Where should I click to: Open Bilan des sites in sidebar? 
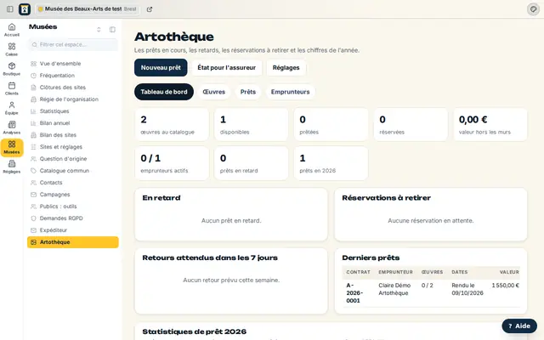tap(73, 135)
